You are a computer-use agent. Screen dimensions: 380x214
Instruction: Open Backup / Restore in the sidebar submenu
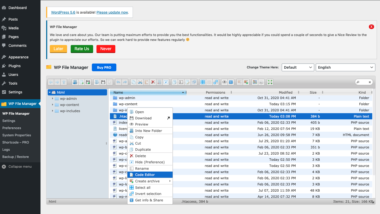click(x=15, y=157)
